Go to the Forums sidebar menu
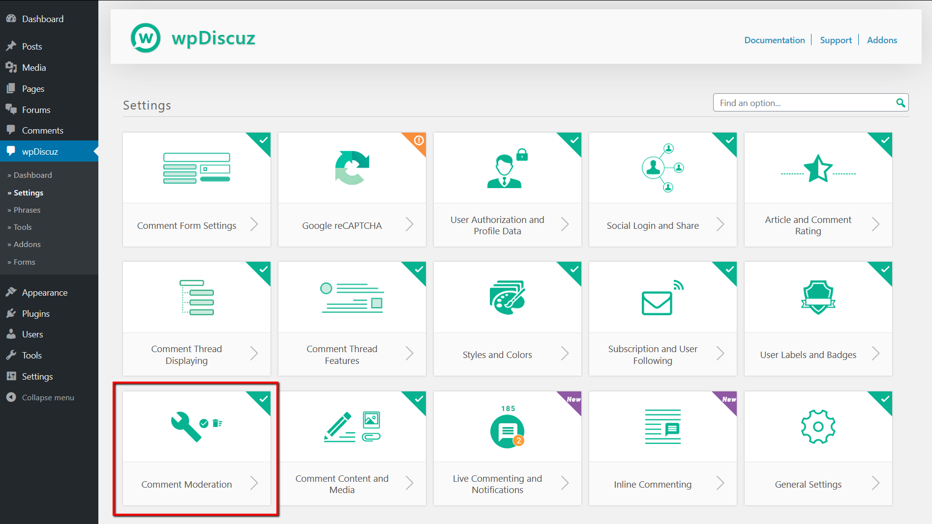Viewport: 932px width, 524px height. 36,110
